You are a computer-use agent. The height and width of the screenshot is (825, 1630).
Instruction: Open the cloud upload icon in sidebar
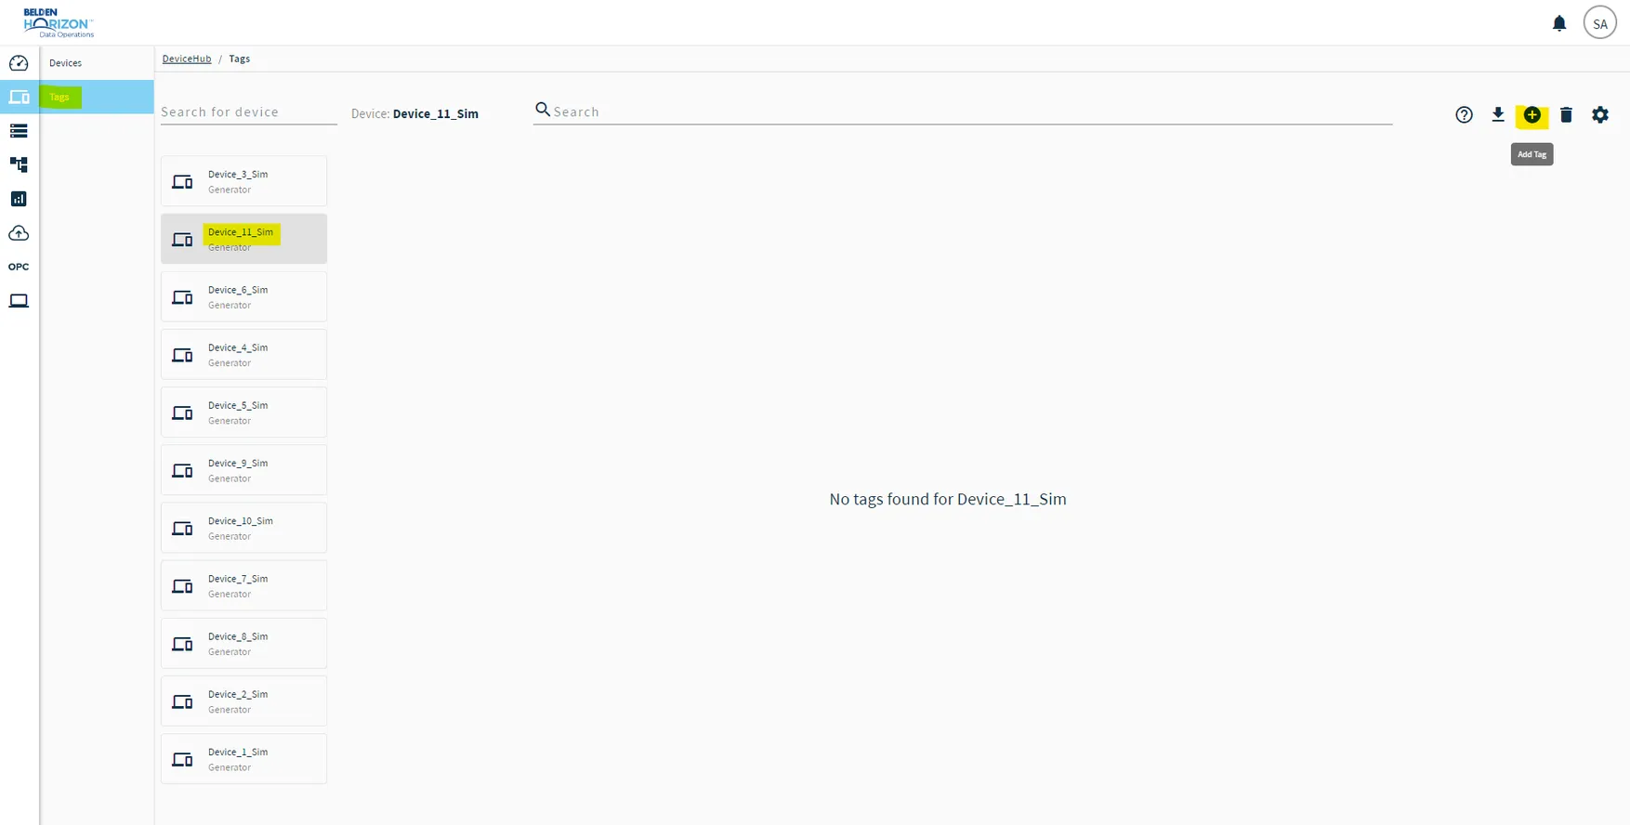tap(19, 233)
